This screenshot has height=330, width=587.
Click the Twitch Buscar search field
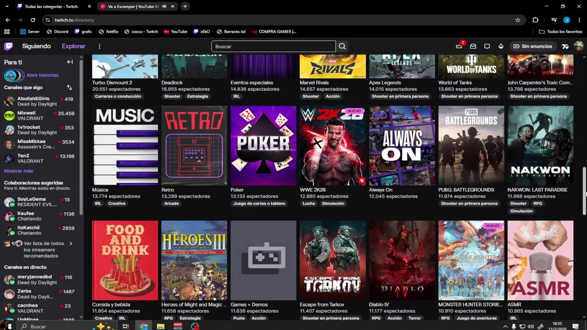pyautogui.click(x=273, y=46)
